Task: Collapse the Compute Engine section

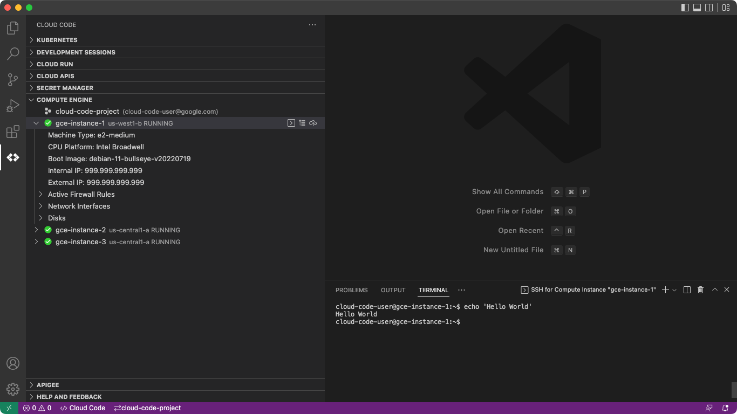Action: pos(175,100)
